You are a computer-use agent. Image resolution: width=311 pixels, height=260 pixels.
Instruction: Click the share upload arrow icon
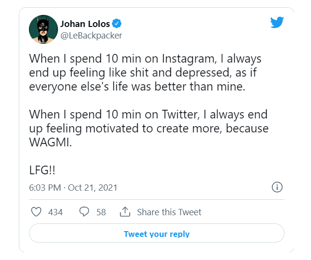125,212
